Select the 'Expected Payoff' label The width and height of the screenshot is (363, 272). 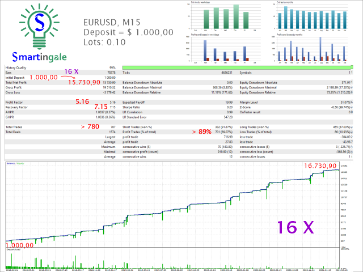pyautogui.click(x=134, y=102)
